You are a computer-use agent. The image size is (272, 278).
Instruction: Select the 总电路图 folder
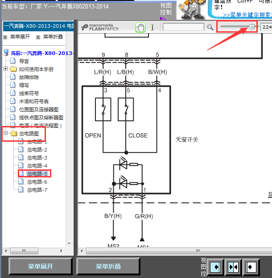point(29,134)
